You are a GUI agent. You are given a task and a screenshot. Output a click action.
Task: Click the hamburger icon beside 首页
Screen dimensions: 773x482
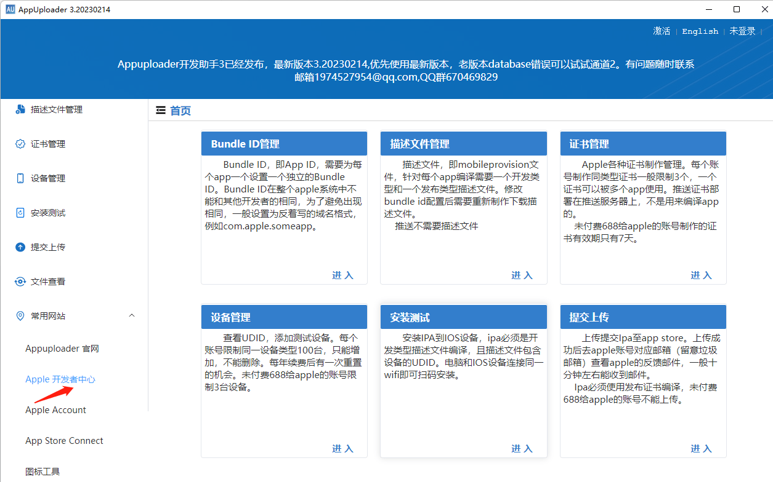tap(161, 110)
